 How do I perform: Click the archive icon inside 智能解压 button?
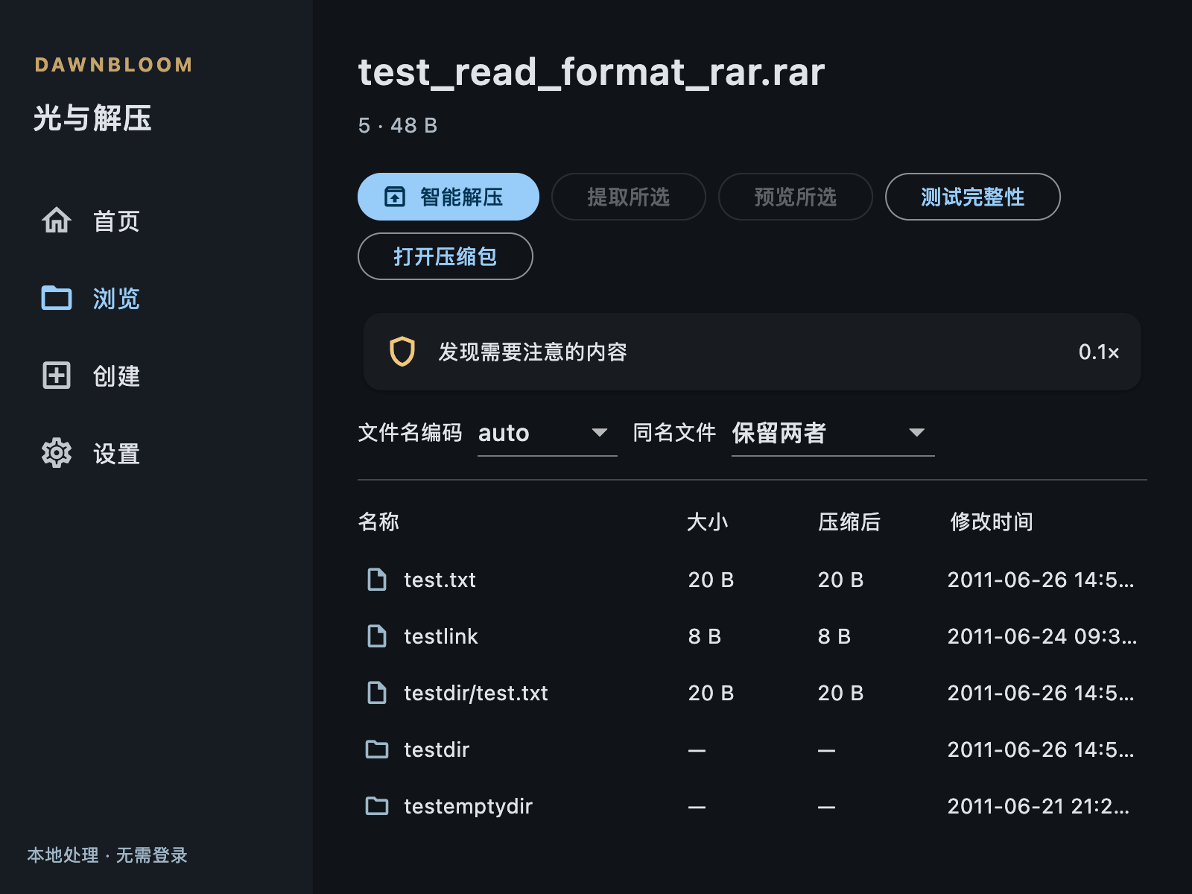395,197
